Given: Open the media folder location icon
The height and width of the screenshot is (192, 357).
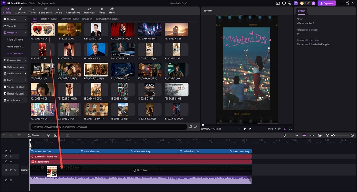Looking at the screenshot, I should click(x=189, y=126).
